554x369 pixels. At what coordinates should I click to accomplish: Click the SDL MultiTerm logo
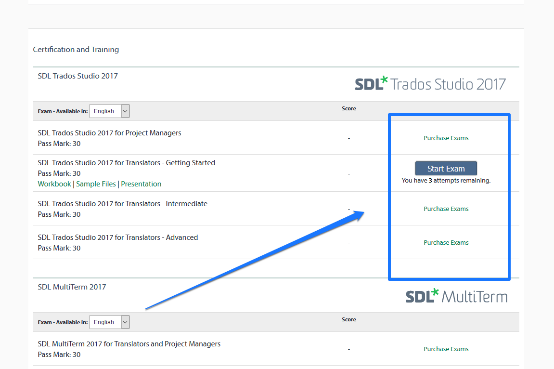[456, 296]
